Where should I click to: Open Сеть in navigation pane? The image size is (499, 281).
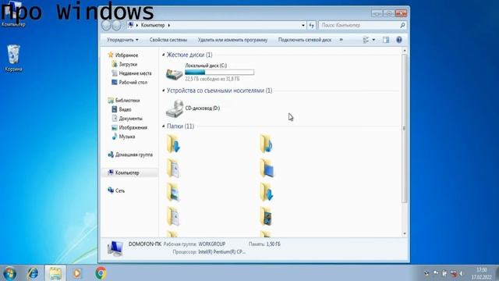tap(116, 190)
